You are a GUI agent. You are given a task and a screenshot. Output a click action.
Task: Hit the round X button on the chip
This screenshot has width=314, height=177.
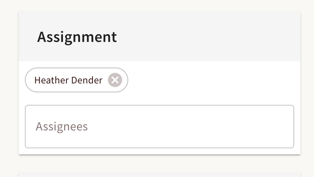click(x=115, y=80)
